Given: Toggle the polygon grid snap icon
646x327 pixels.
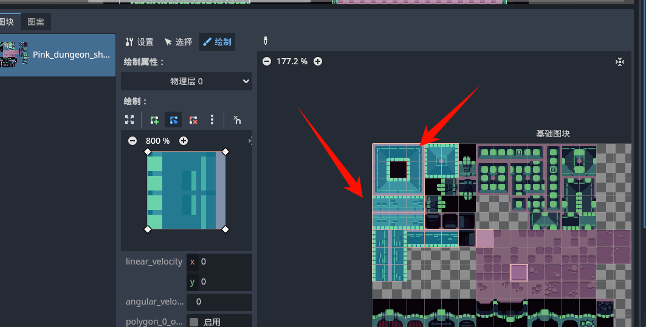Looking at the screenshot, I should coord(237,120).
